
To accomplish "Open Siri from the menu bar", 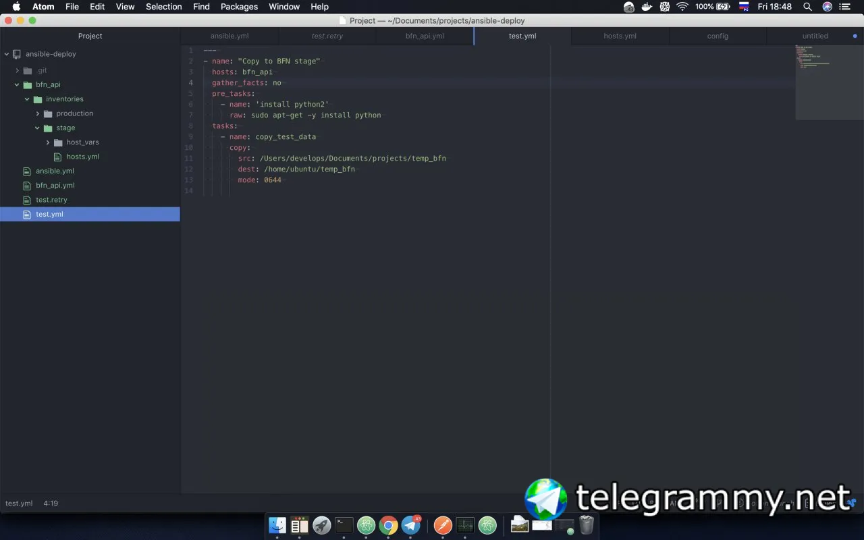I will (x=828, y=7).
